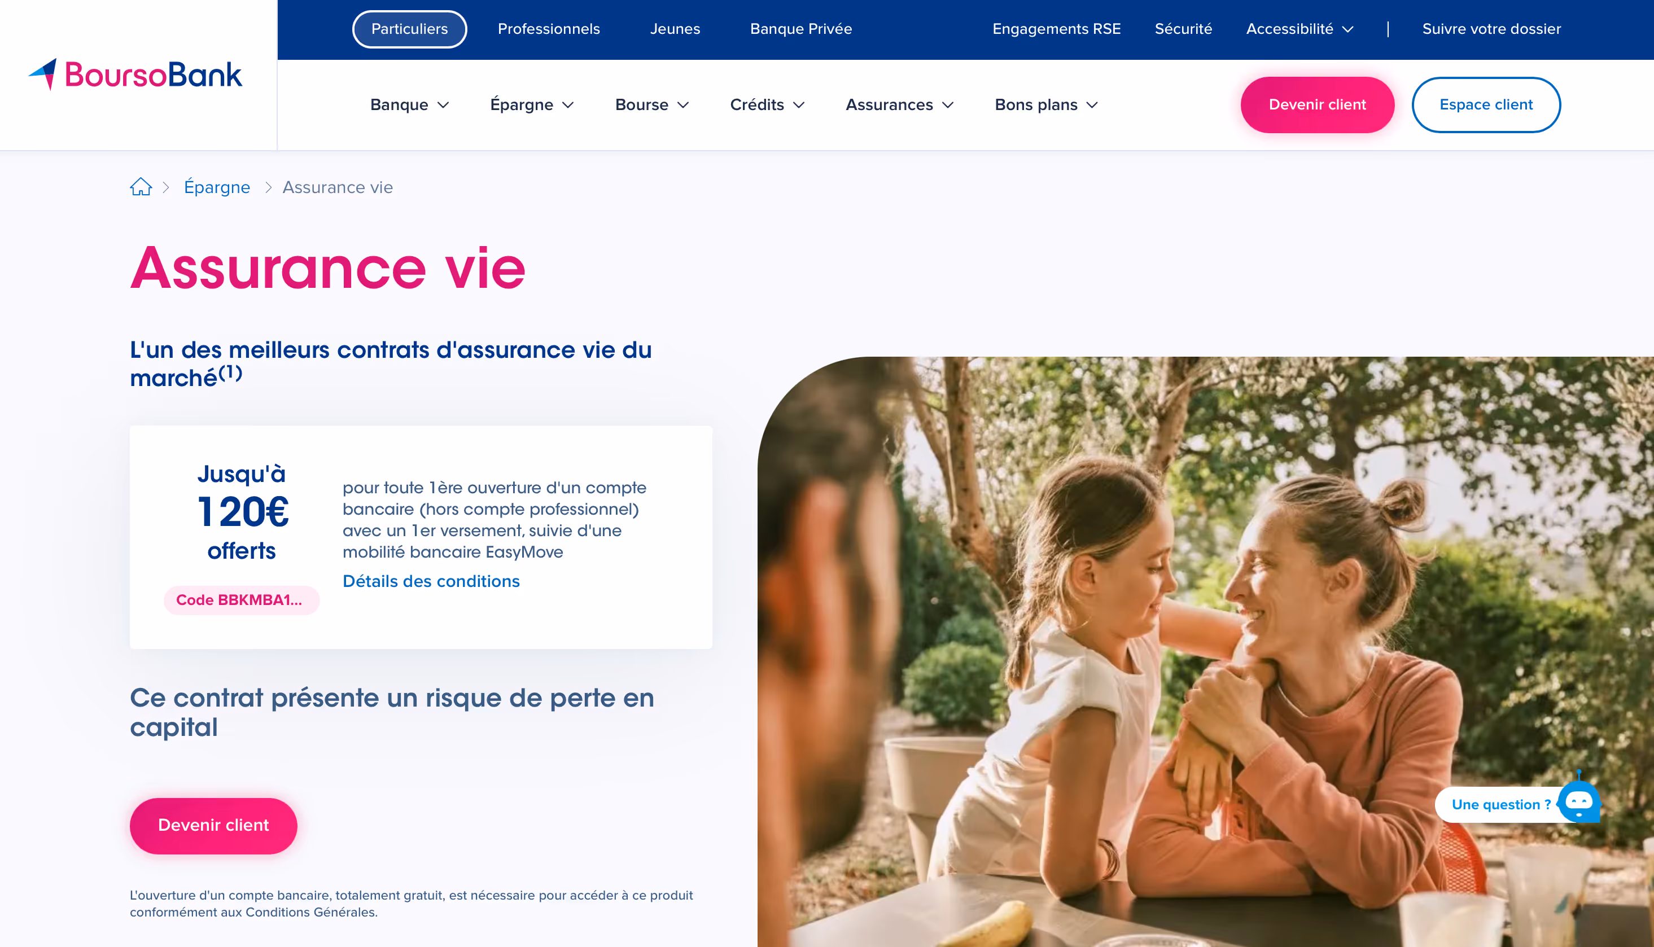Click the header Devenir client button

click(1317, 105)
